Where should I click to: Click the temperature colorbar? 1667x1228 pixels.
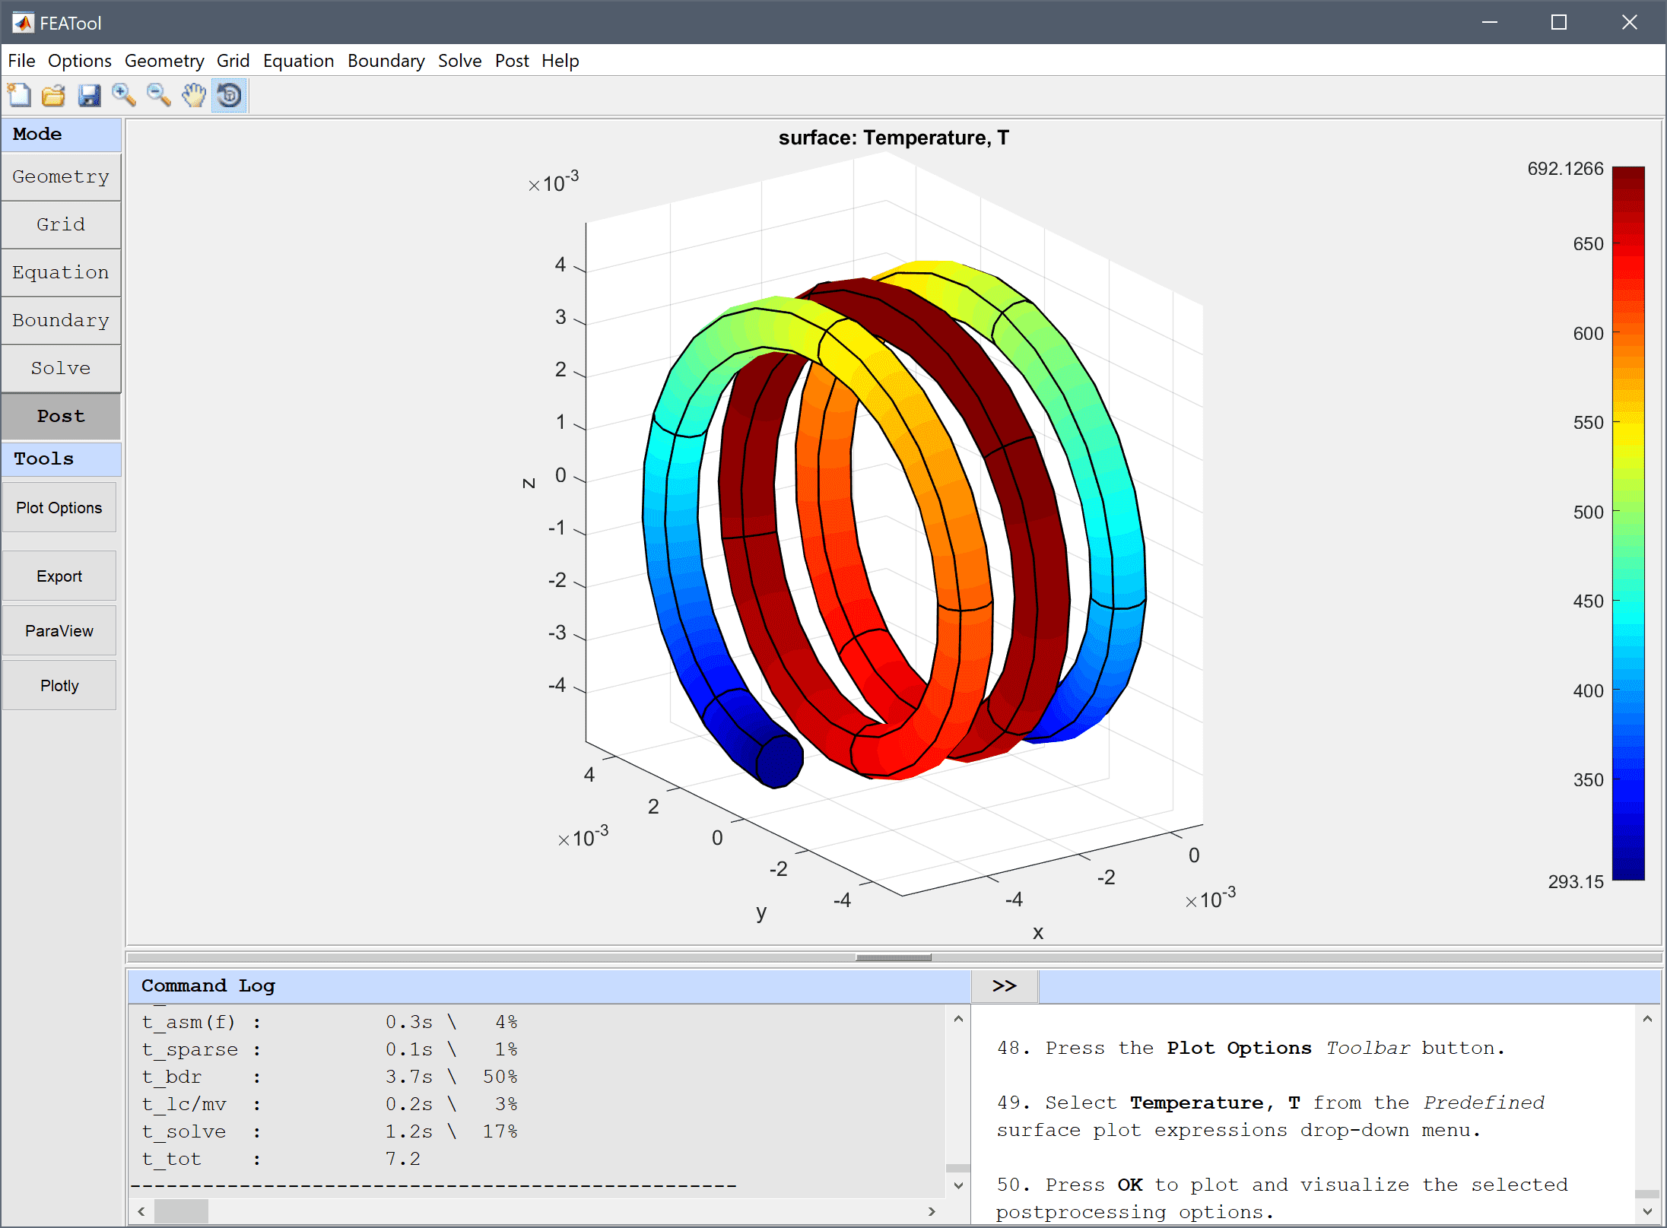coord(1628,523)
